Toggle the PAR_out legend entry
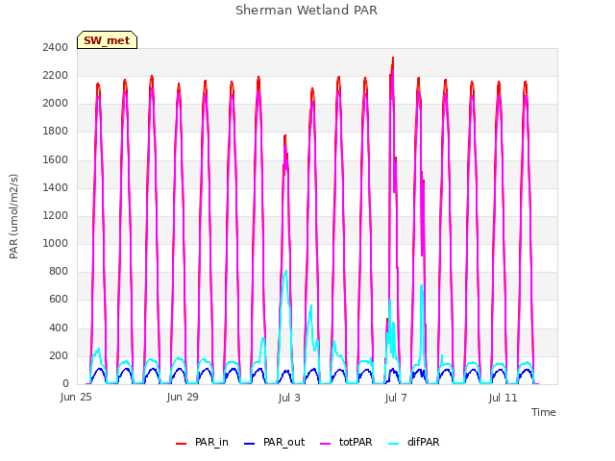The width and height of the screenshot is (615, 461). click(274, 443)
